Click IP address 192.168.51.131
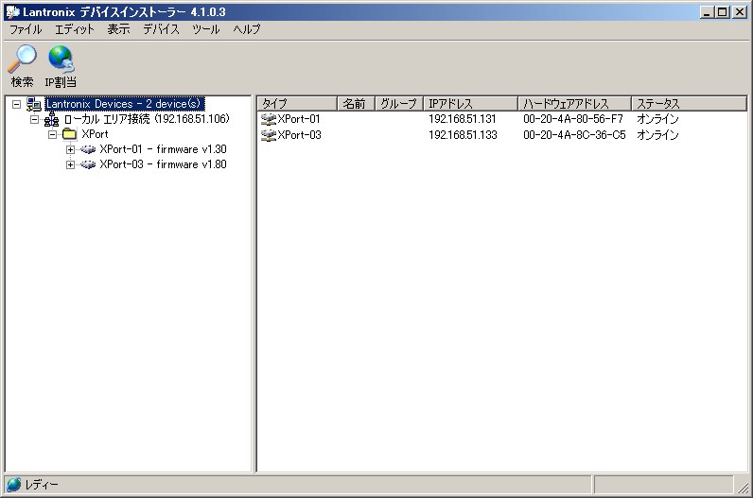The image size is (753, 498). tap(462, 119)
